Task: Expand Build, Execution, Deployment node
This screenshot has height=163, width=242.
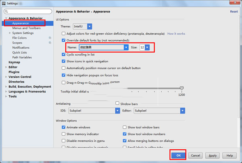Action: click(x=6, y=87)
